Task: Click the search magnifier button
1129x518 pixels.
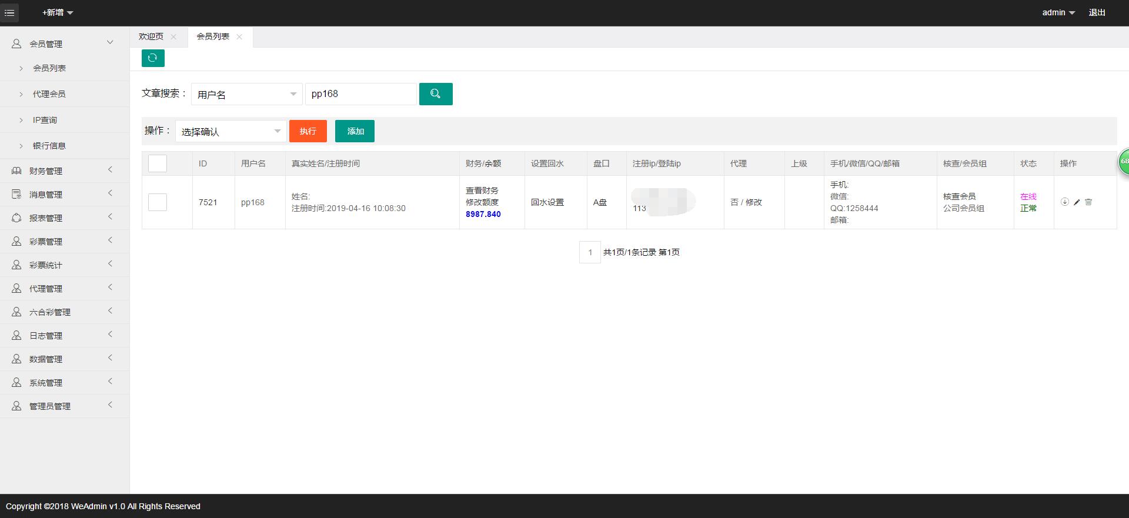Action: tap(435, 94)
